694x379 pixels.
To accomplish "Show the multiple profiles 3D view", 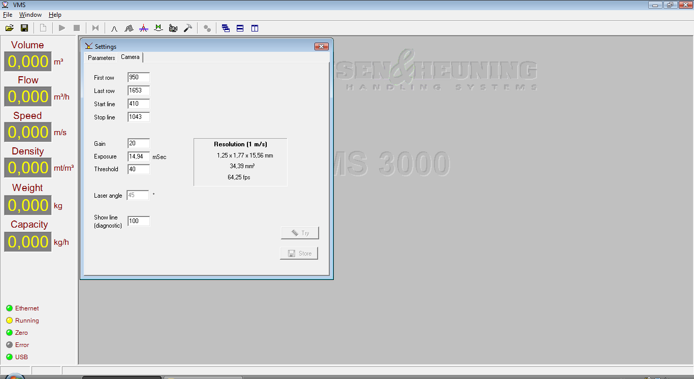I will tap(129, 28).
